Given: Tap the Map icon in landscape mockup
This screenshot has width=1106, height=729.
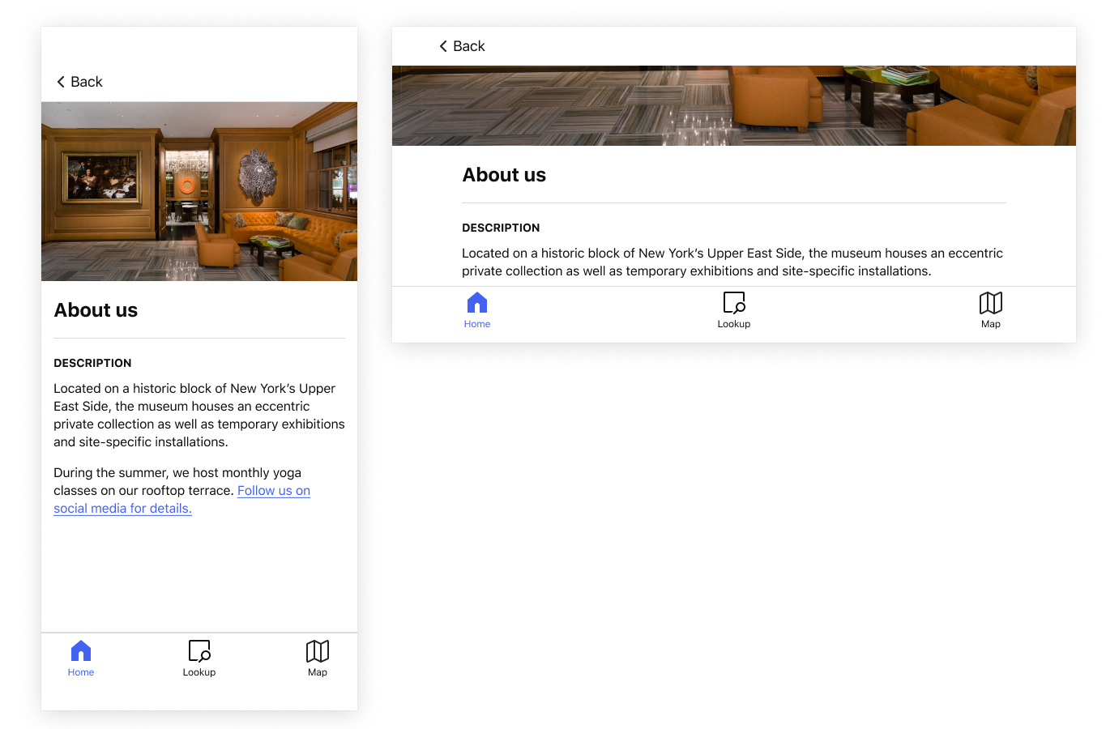Looking at the screenshot, I should (991, 303).
